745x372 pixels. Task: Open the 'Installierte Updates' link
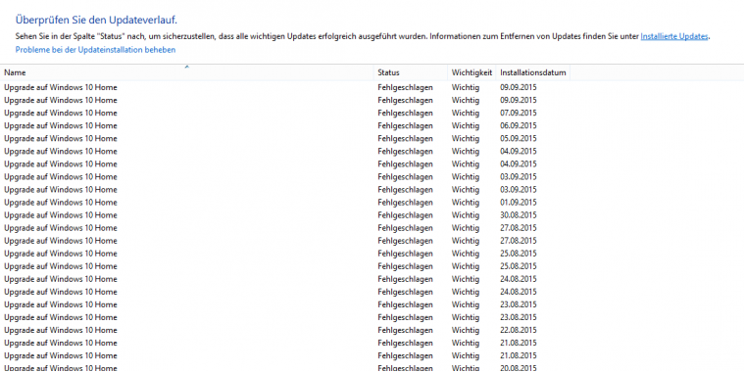[674, 36]
